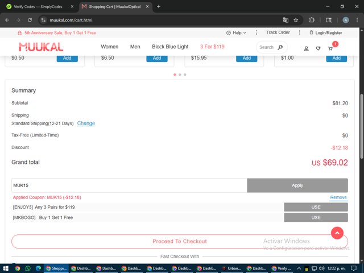Select the third carousel pagination dot
This screenshot has height=273, width=364.
185,75
